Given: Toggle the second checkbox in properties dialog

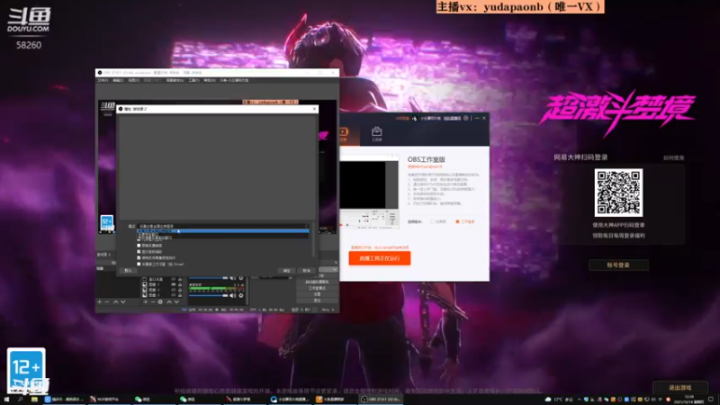Looking at the screenshot, I should click(139, 246).
